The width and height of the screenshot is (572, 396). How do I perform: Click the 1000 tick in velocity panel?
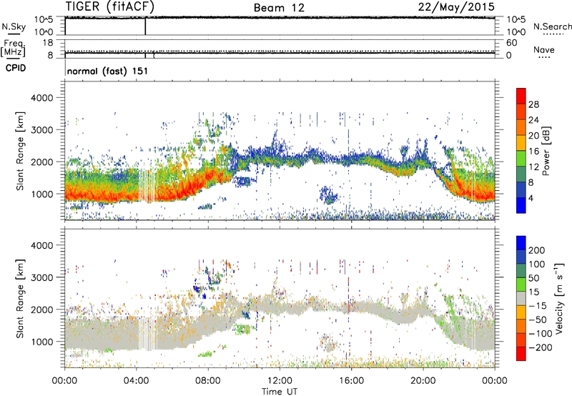pos(41,342)
